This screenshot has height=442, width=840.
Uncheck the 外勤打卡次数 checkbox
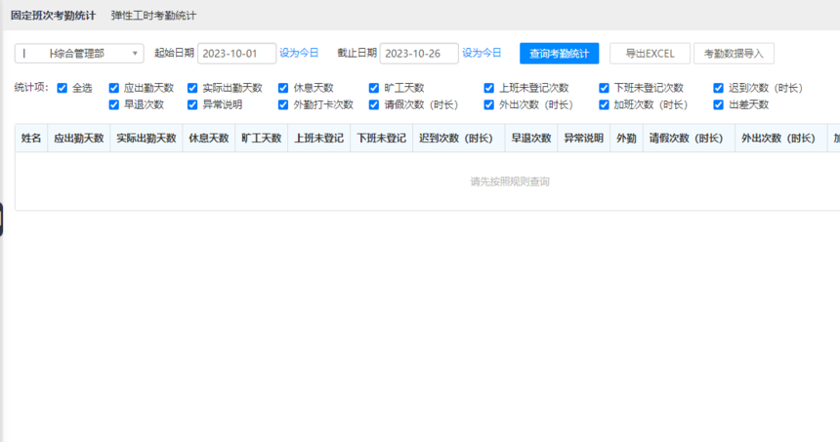[x=283, y=104]
